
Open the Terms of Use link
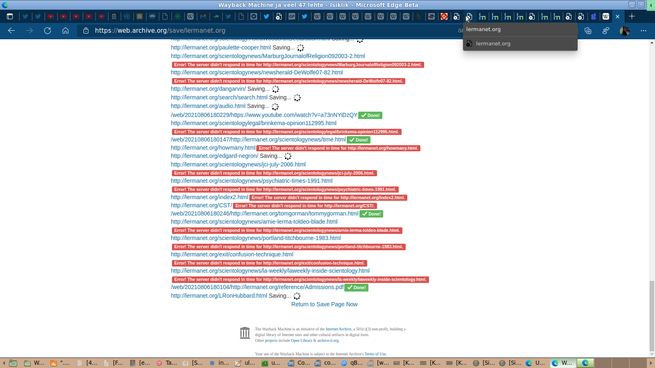(375, 354)
